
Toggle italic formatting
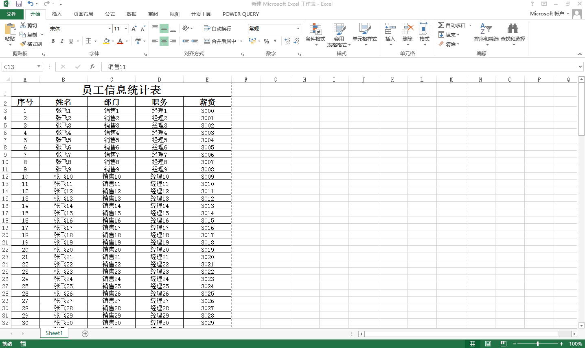[x=62, y=41]
